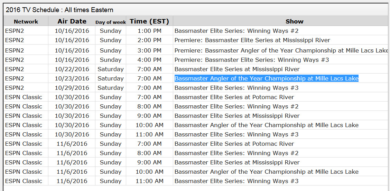This screenshot has height=191, width=390.
Task: Click the 3:00 PM Premiere Angler of the Year show
Action: click(x=281, y=51)
